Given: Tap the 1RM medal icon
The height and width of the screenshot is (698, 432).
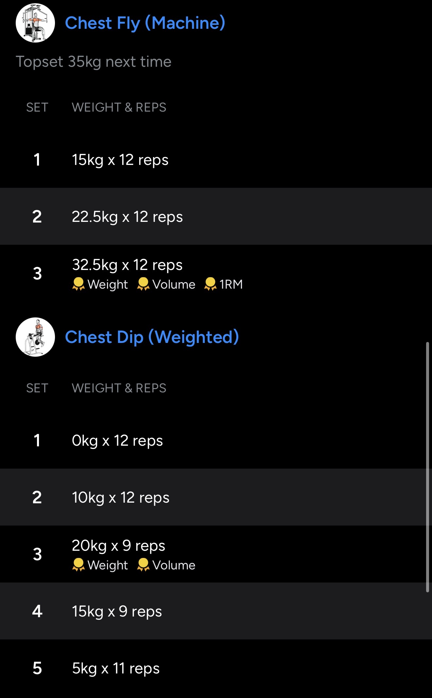Looking at the screenshot, I should (210, 284).
